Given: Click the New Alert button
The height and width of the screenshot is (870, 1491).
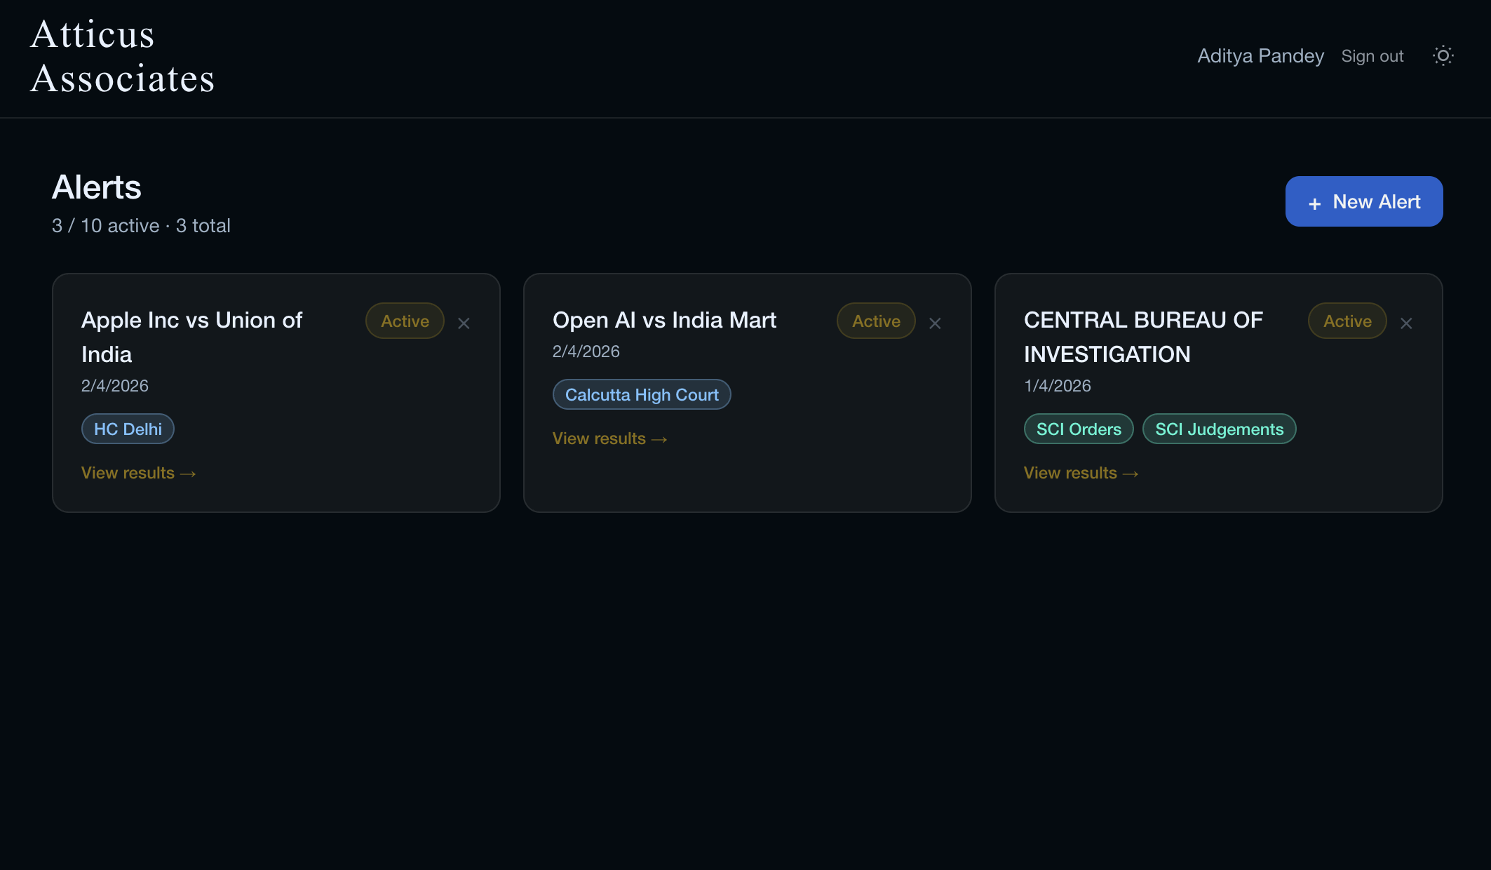Looking at the screenshot, I should pyautogui.click(x=1363, y=201).
